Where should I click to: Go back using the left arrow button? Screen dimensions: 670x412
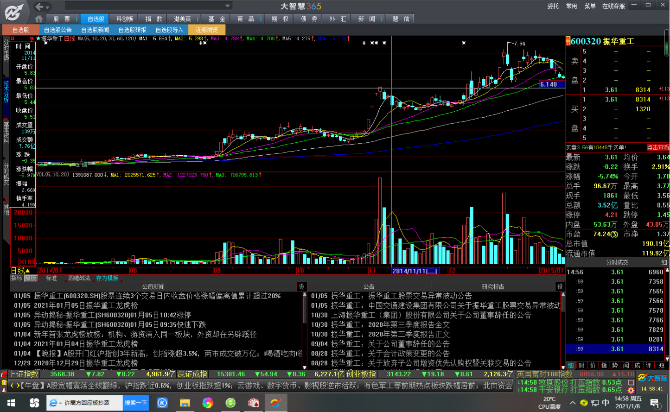click(x=39, y=6)
